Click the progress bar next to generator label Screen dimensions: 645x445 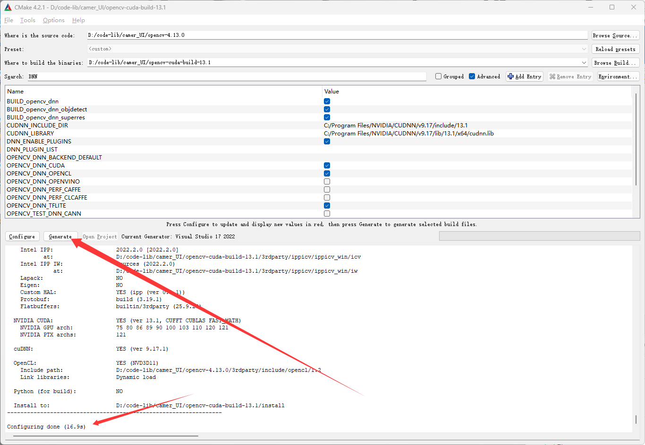click(539, 236)
